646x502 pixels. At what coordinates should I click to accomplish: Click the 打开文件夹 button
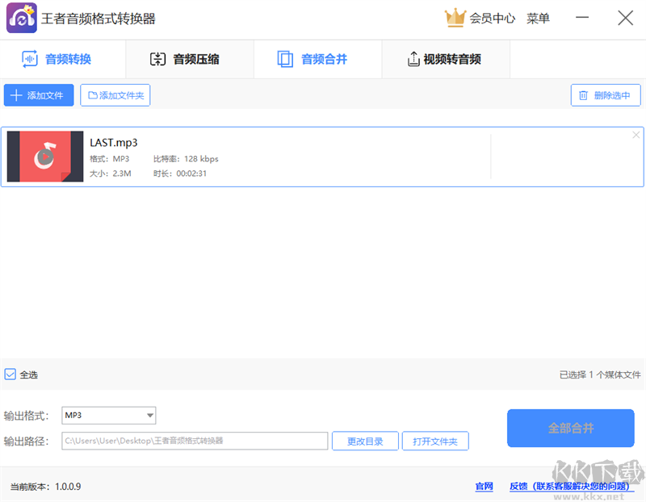435,441
